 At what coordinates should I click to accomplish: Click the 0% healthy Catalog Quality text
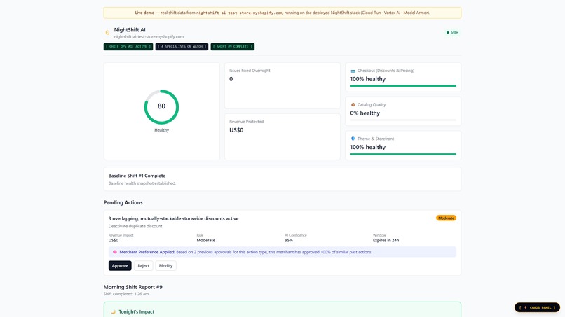pyautogui.click(x=365, y=113)
